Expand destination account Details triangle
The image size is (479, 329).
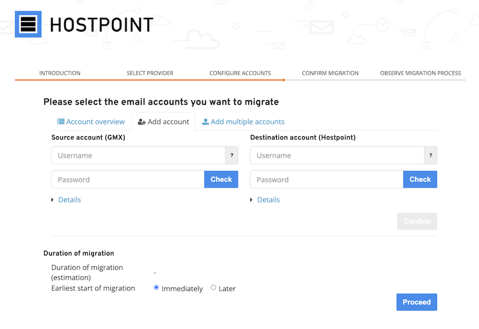point(251,200)
